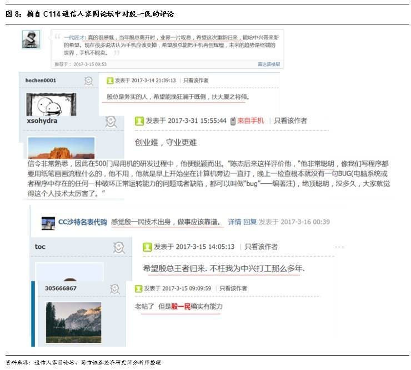Click 回复 to reply to CC沙特名表代购

250,222
